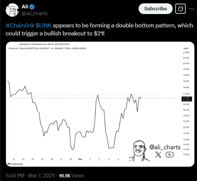This screenshot has height=181, width=197.
Task: Click the 16.1K Views counter
Action: [71, 175]
